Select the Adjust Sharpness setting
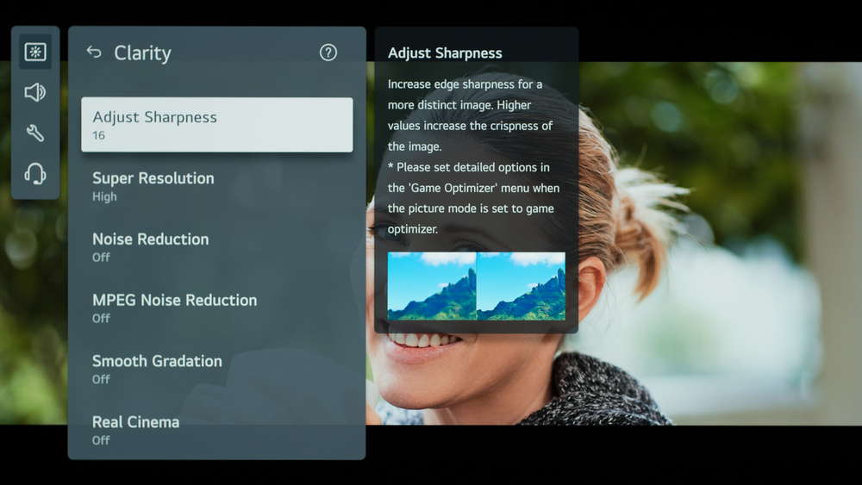This screenshot has height=485, width=862. coord(216,125)
